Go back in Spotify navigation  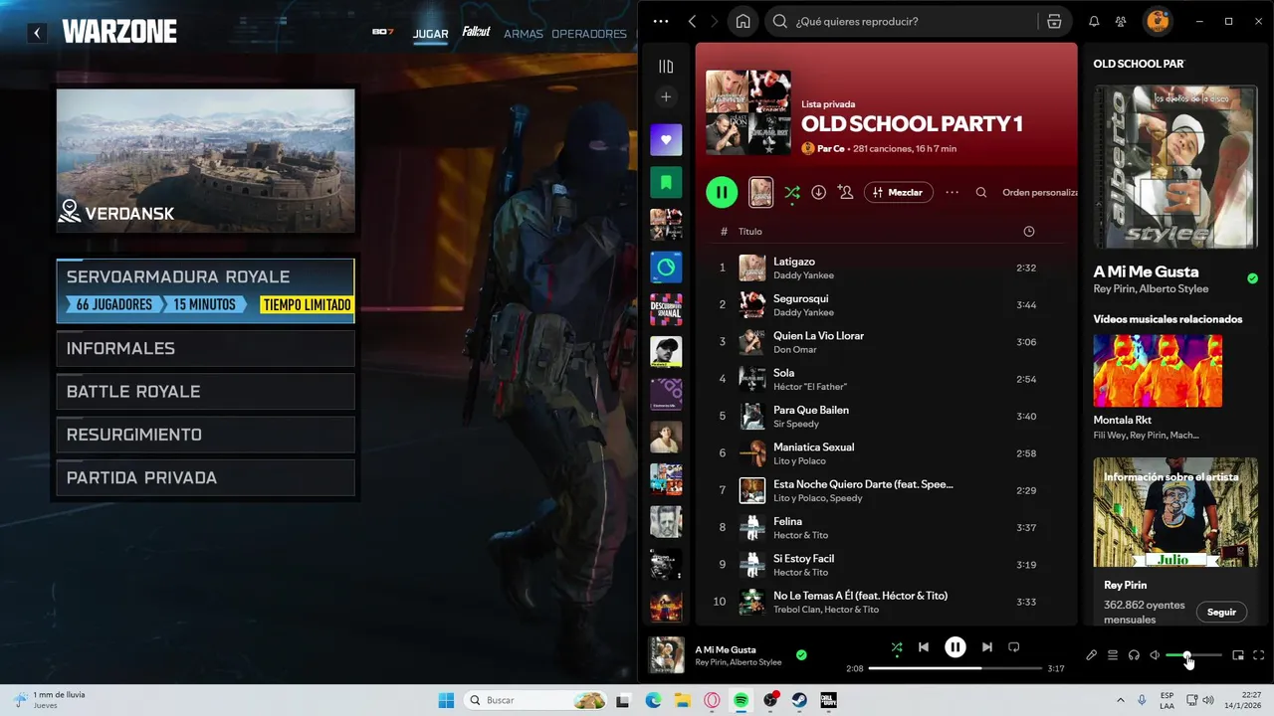692,21
